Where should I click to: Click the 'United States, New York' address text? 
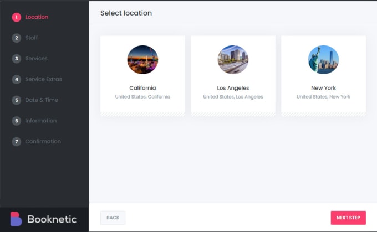[323, 97]
